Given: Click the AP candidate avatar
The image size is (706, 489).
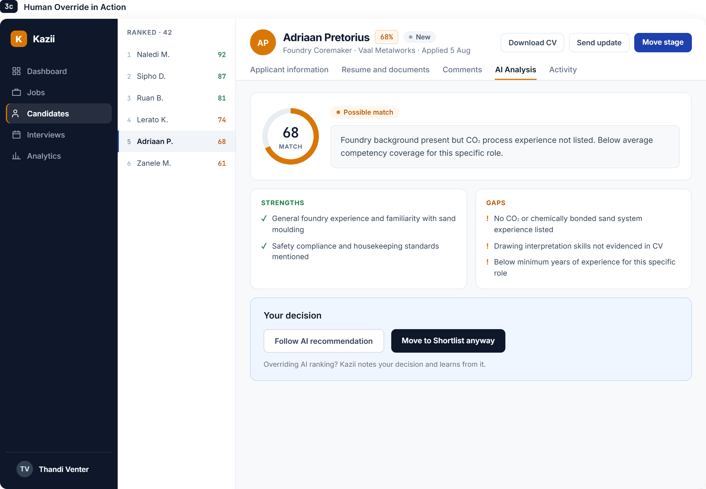Looking at the screenshot, I should pyautogui.click(x=263, y=42).
